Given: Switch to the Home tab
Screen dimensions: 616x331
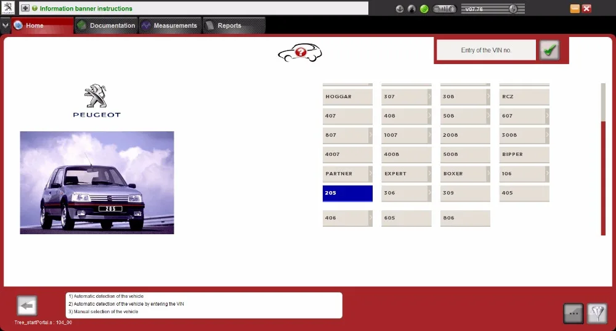Looking at the screenshot, I should point(43,25).
